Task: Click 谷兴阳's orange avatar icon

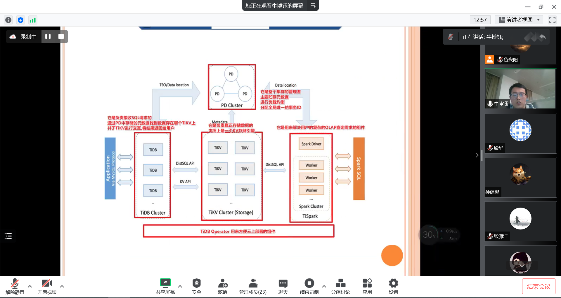Action: tap(490, 59)
